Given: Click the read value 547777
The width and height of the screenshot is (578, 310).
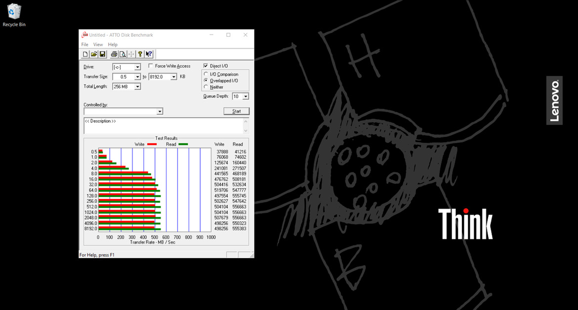Looking at the screenshot, I should pos(239,190).
